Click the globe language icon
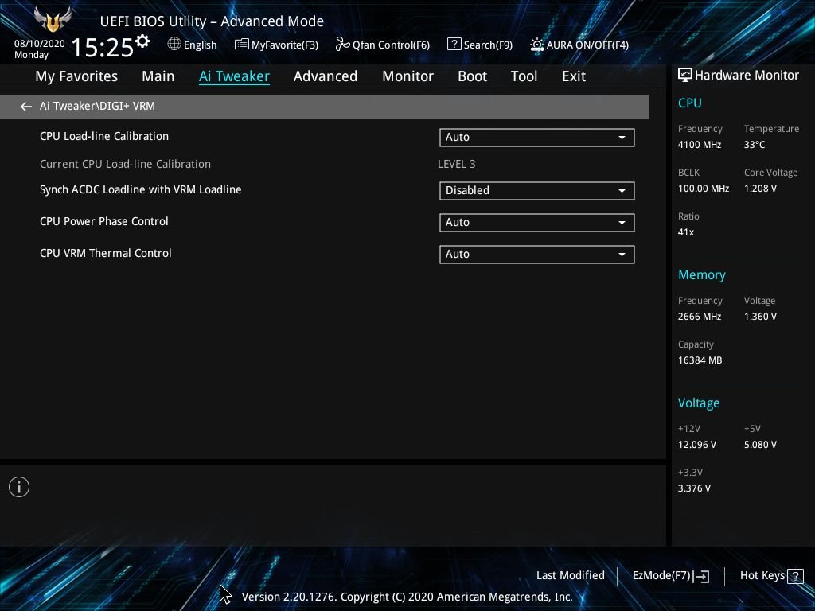The image size is (815, 611). pyautogui.click(x=174, y=44)
